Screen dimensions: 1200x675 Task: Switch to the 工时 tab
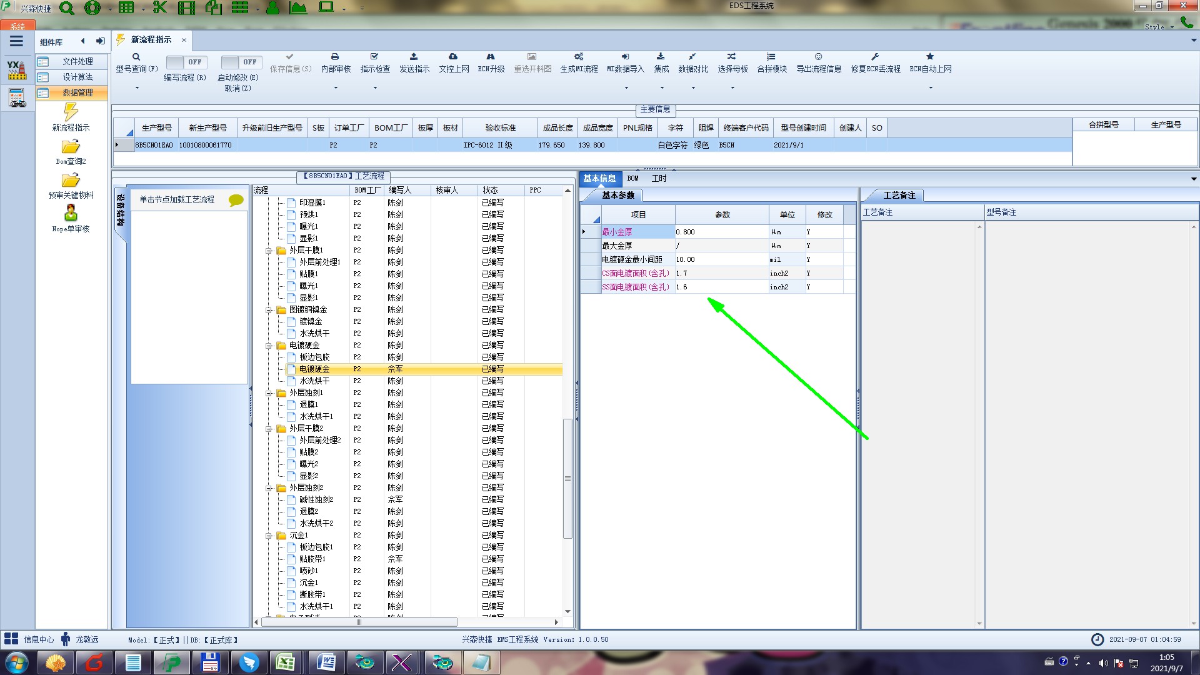tap(659, 179)
